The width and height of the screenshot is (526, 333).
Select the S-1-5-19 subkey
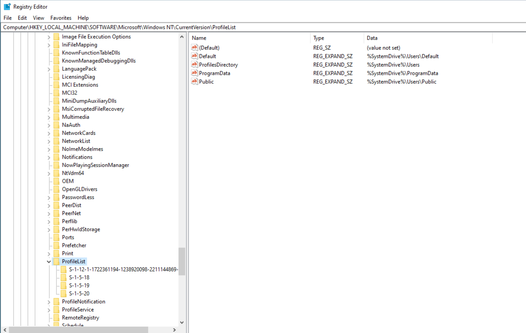pos(79,285)
